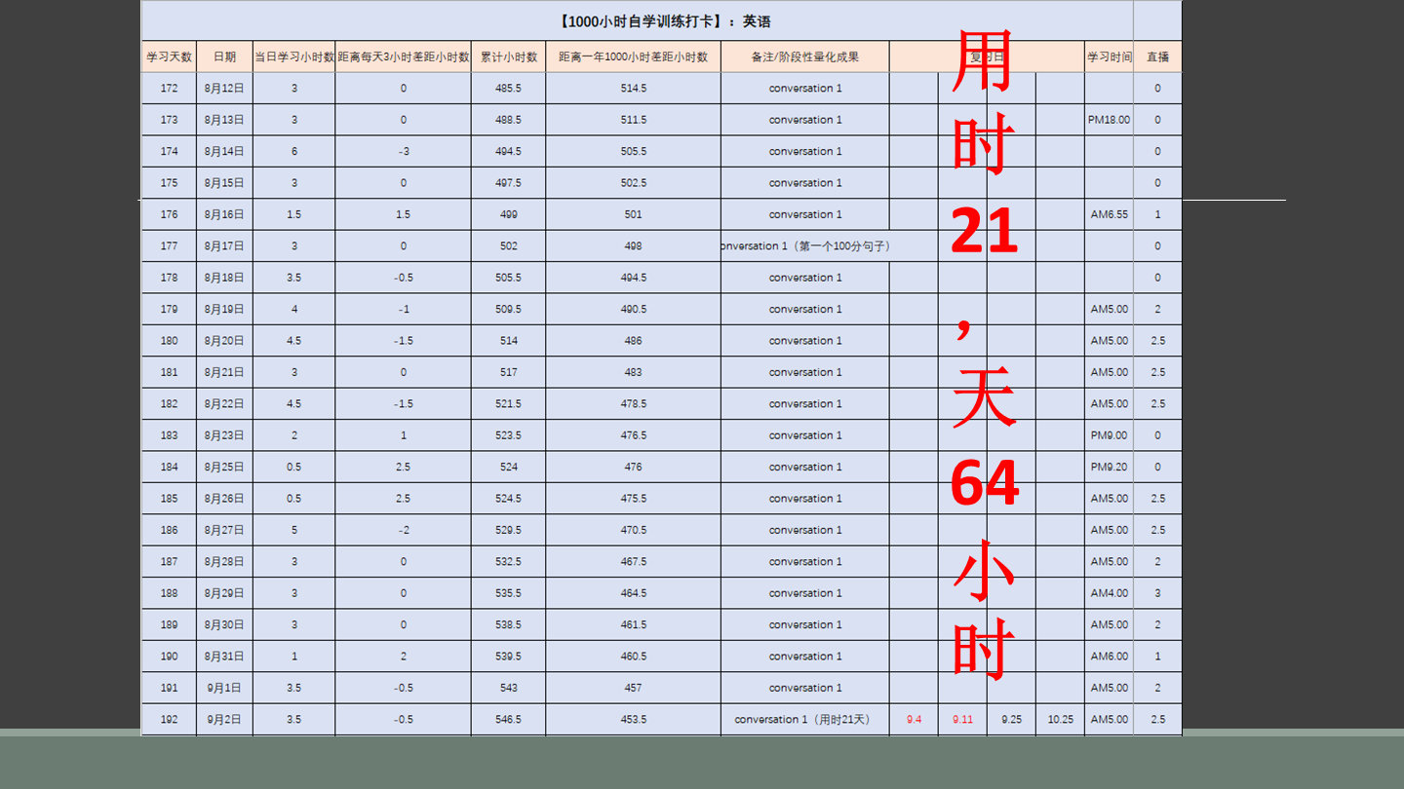Click the date cell 8月12日
Viewport: 1404px width, 789px height.
pos(224,89)
